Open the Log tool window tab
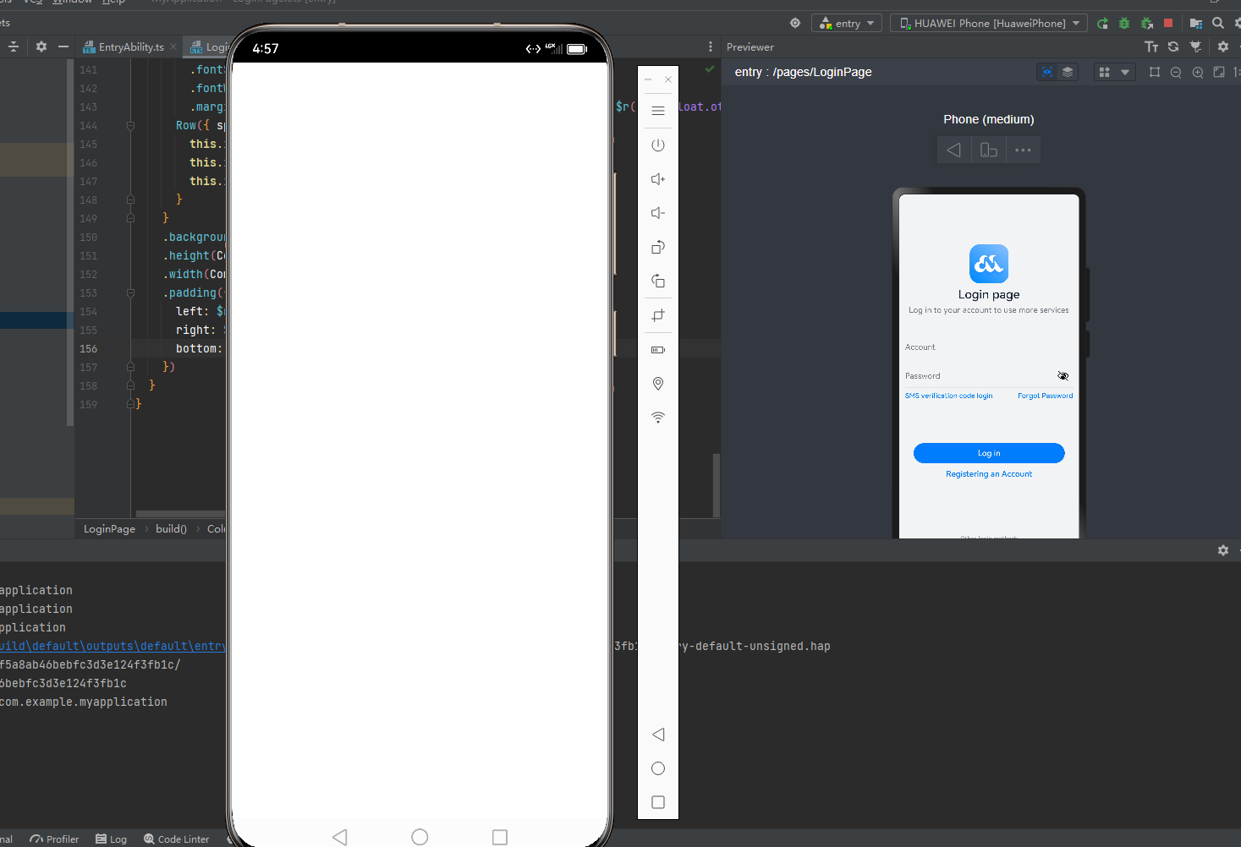Viewport: 1241px width, 847px height. pos(111,839)
